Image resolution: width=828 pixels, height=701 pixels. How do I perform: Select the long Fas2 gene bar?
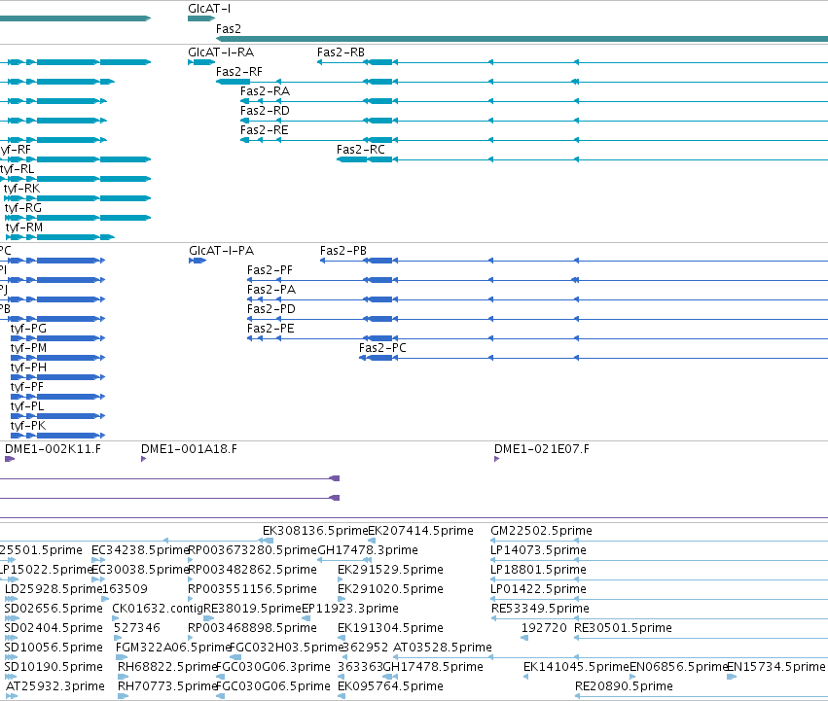[522, 39]
